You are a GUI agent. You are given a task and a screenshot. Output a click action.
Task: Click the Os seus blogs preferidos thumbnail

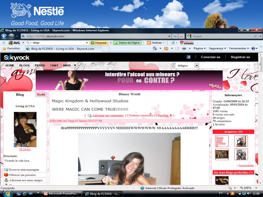pos(222,180)
